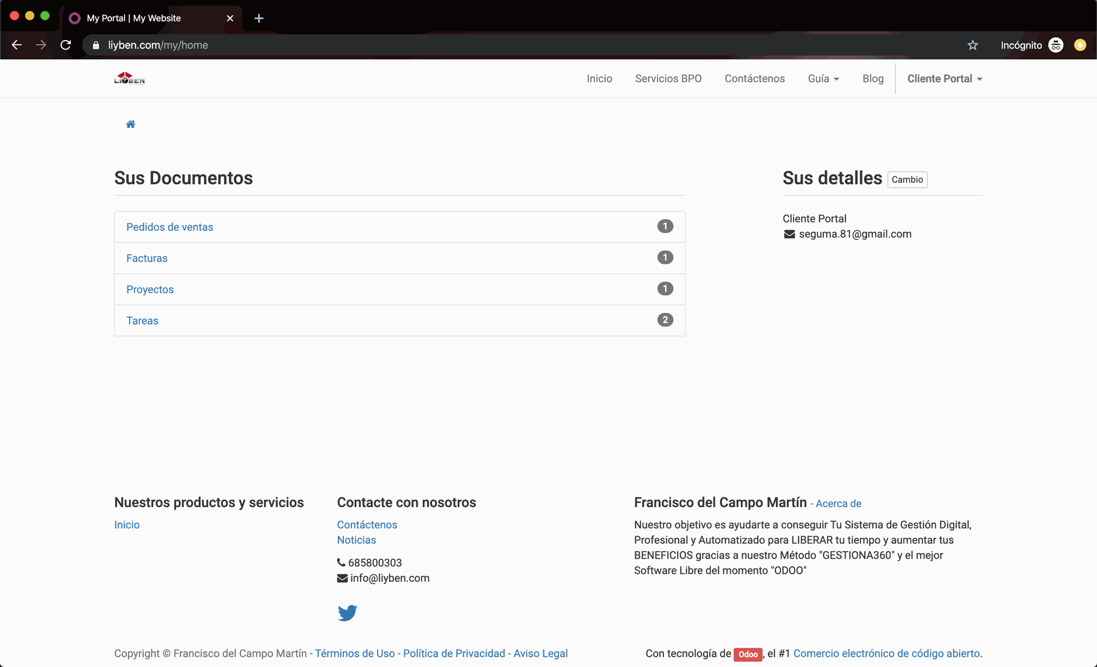The image size is (1097, 667).
Task: Click the Odoo badge in footer
Action: pos(747,654)
